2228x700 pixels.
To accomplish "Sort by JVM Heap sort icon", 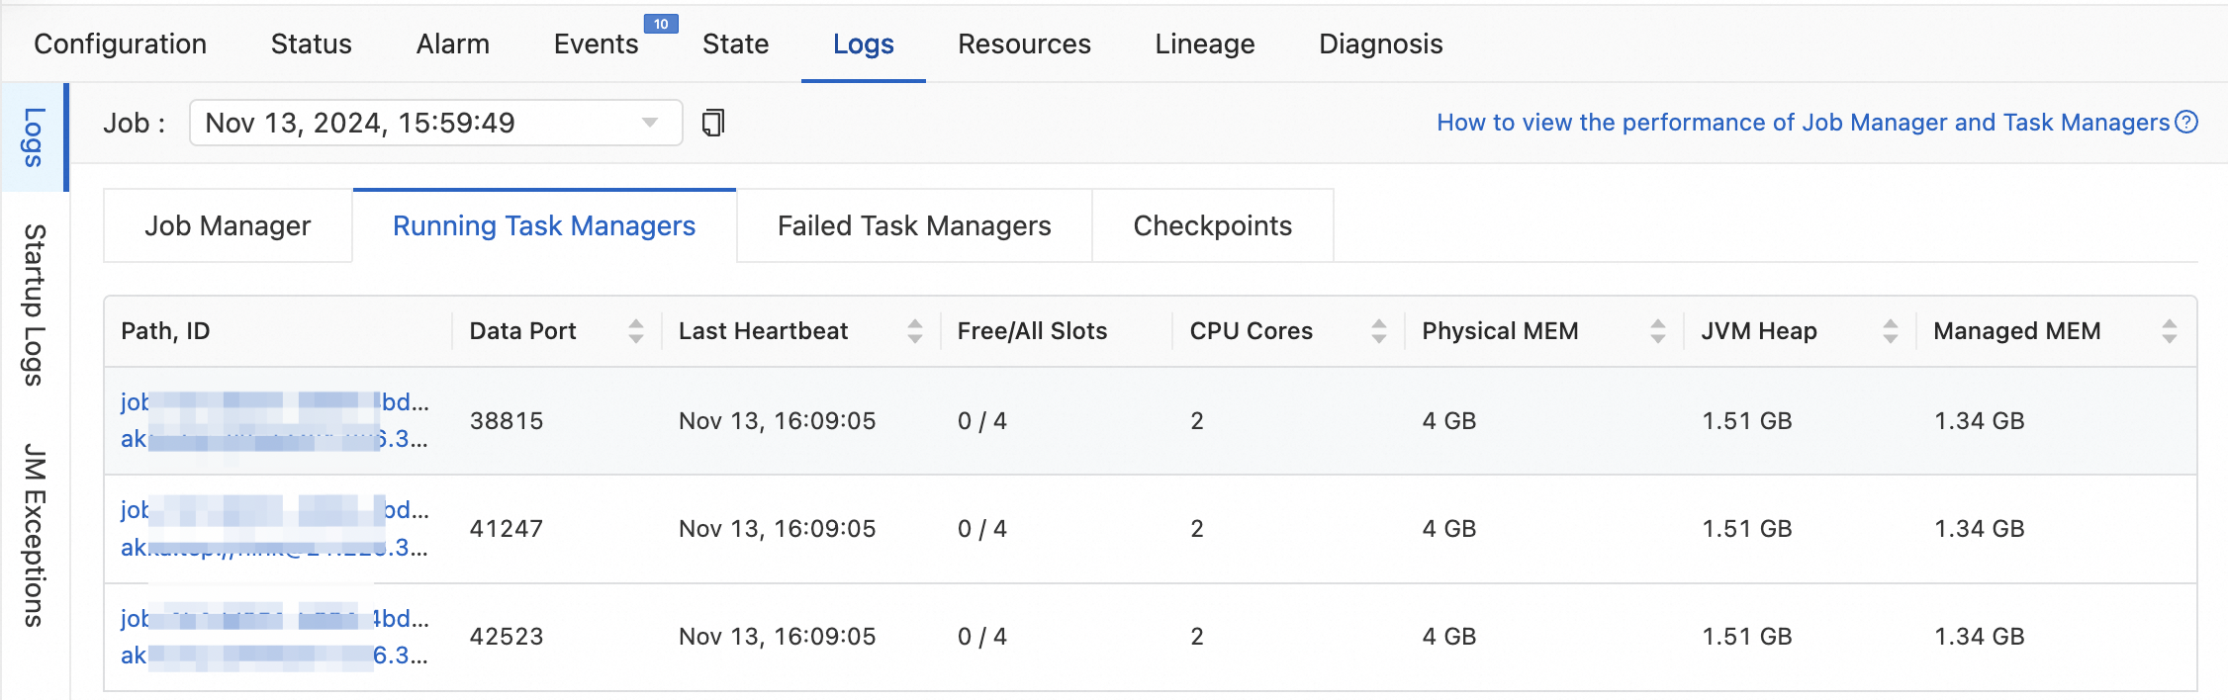I will click(1890, 331).
